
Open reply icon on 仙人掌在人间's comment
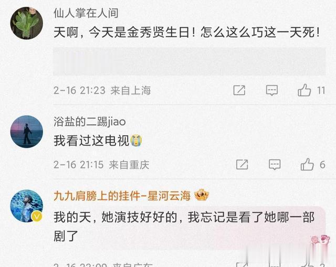pyautogui.click(x=272, y=90)
